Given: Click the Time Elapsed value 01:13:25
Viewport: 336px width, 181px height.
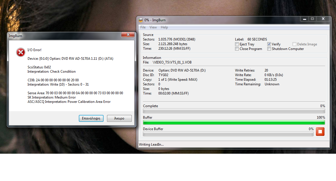Looking at the screenshot, I should (270, 80).
